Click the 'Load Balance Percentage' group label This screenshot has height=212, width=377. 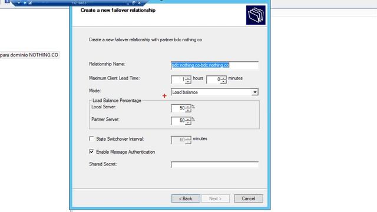click(117, 101)
